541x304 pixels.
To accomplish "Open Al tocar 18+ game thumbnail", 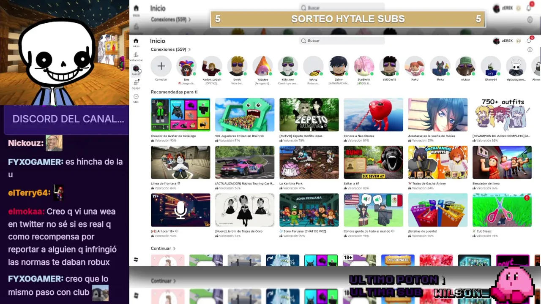I will tap(180, 210).
